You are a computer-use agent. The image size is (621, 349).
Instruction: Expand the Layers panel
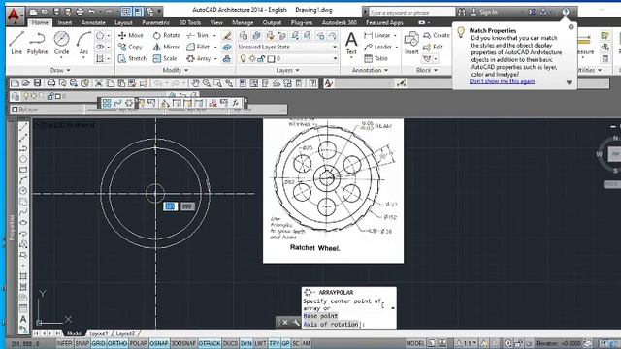(x=287, y=70)
